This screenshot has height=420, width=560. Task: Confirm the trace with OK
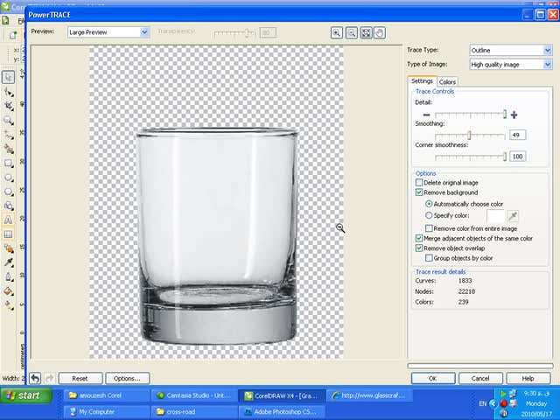pos(433,378)
